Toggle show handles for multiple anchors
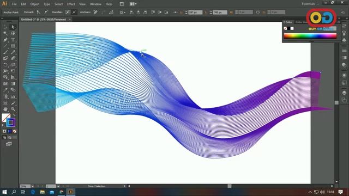Image resolution: width=349 pixels, height=196 pixels. point(67,12)
